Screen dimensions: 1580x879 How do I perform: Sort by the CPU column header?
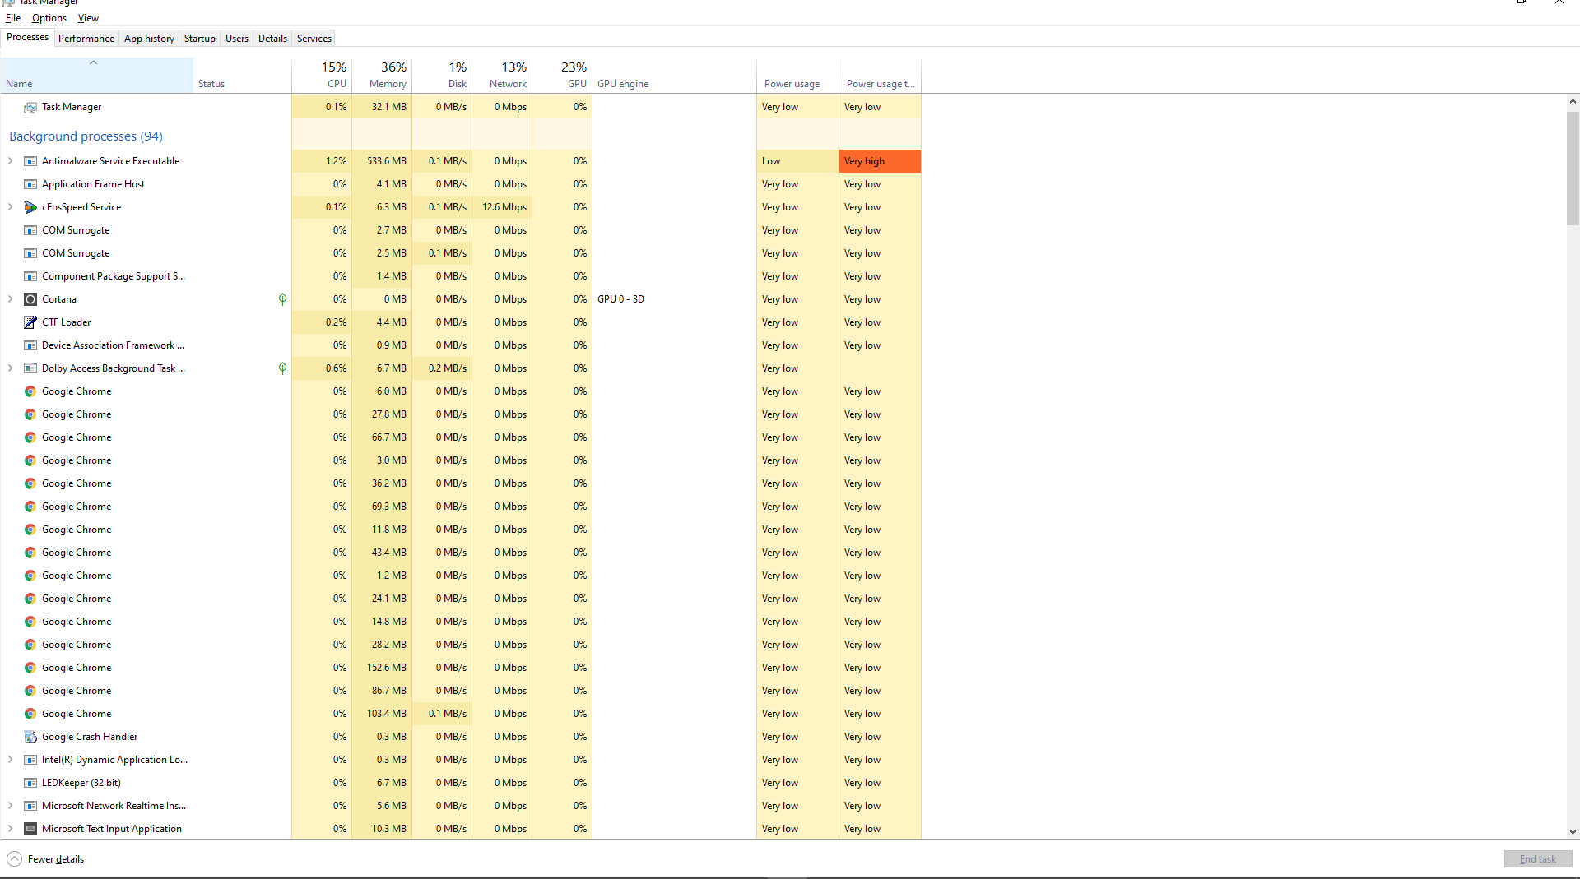322,76
